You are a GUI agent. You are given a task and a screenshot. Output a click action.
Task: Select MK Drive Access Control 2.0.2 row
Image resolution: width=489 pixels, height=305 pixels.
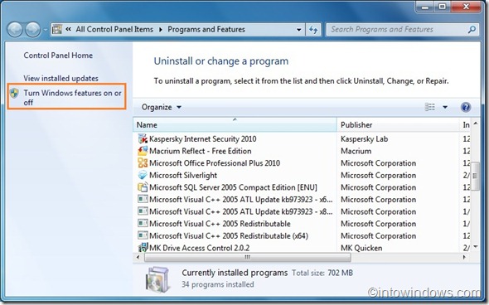pyautogui.click(x=199, y=248)
